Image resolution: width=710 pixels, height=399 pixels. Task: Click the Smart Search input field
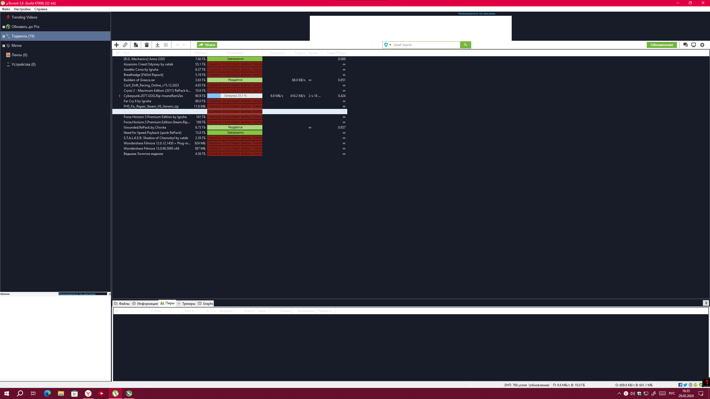point(426,45)
